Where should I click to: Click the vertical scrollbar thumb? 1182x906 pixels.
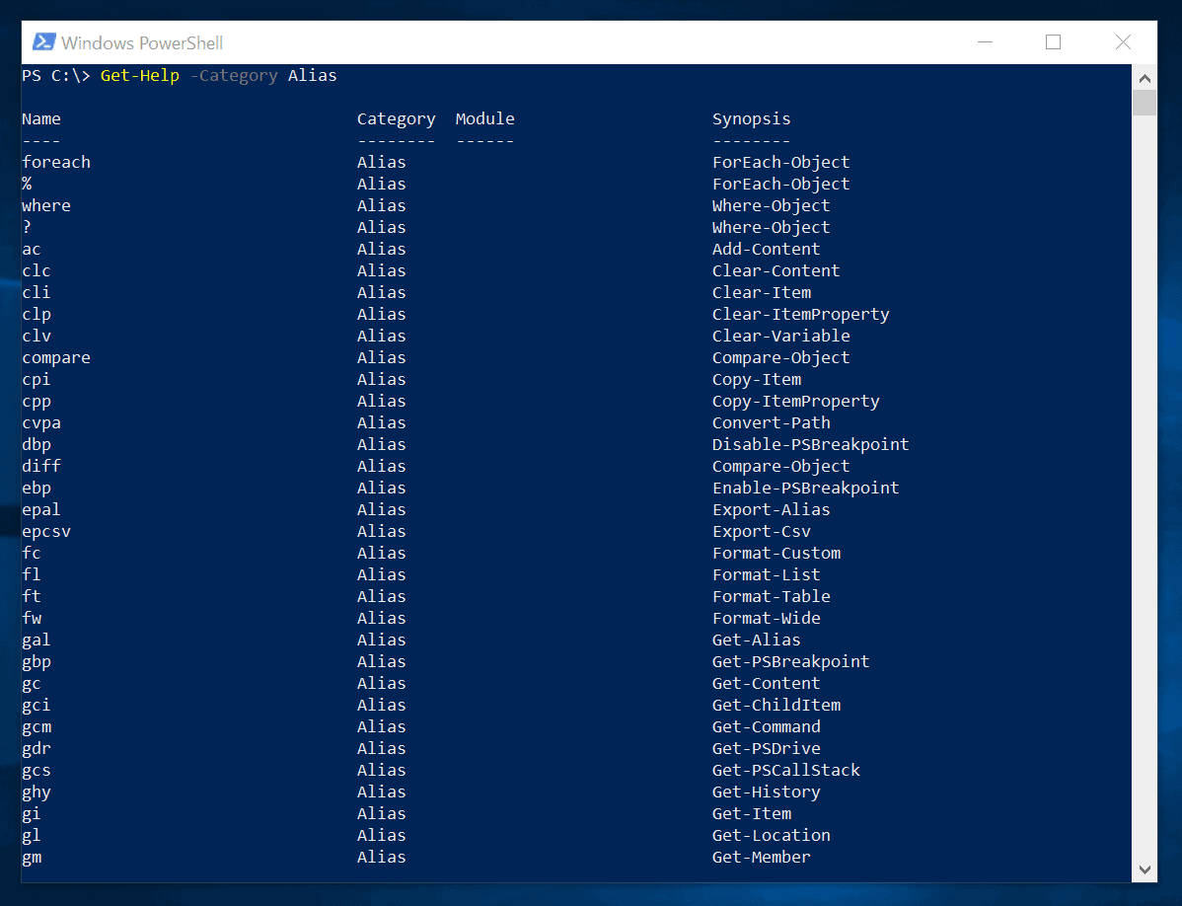(x=1145, y=103)
